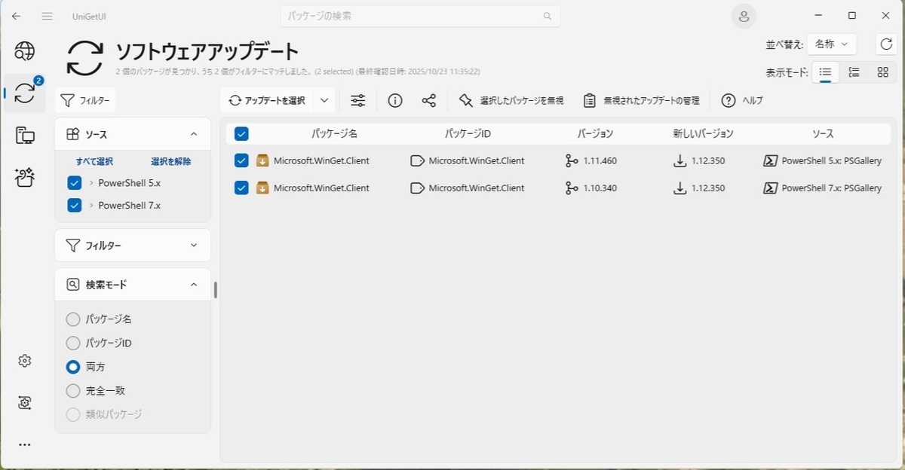Open installation options sliders icon
905x470 pixels.
[x=357, y=100]
